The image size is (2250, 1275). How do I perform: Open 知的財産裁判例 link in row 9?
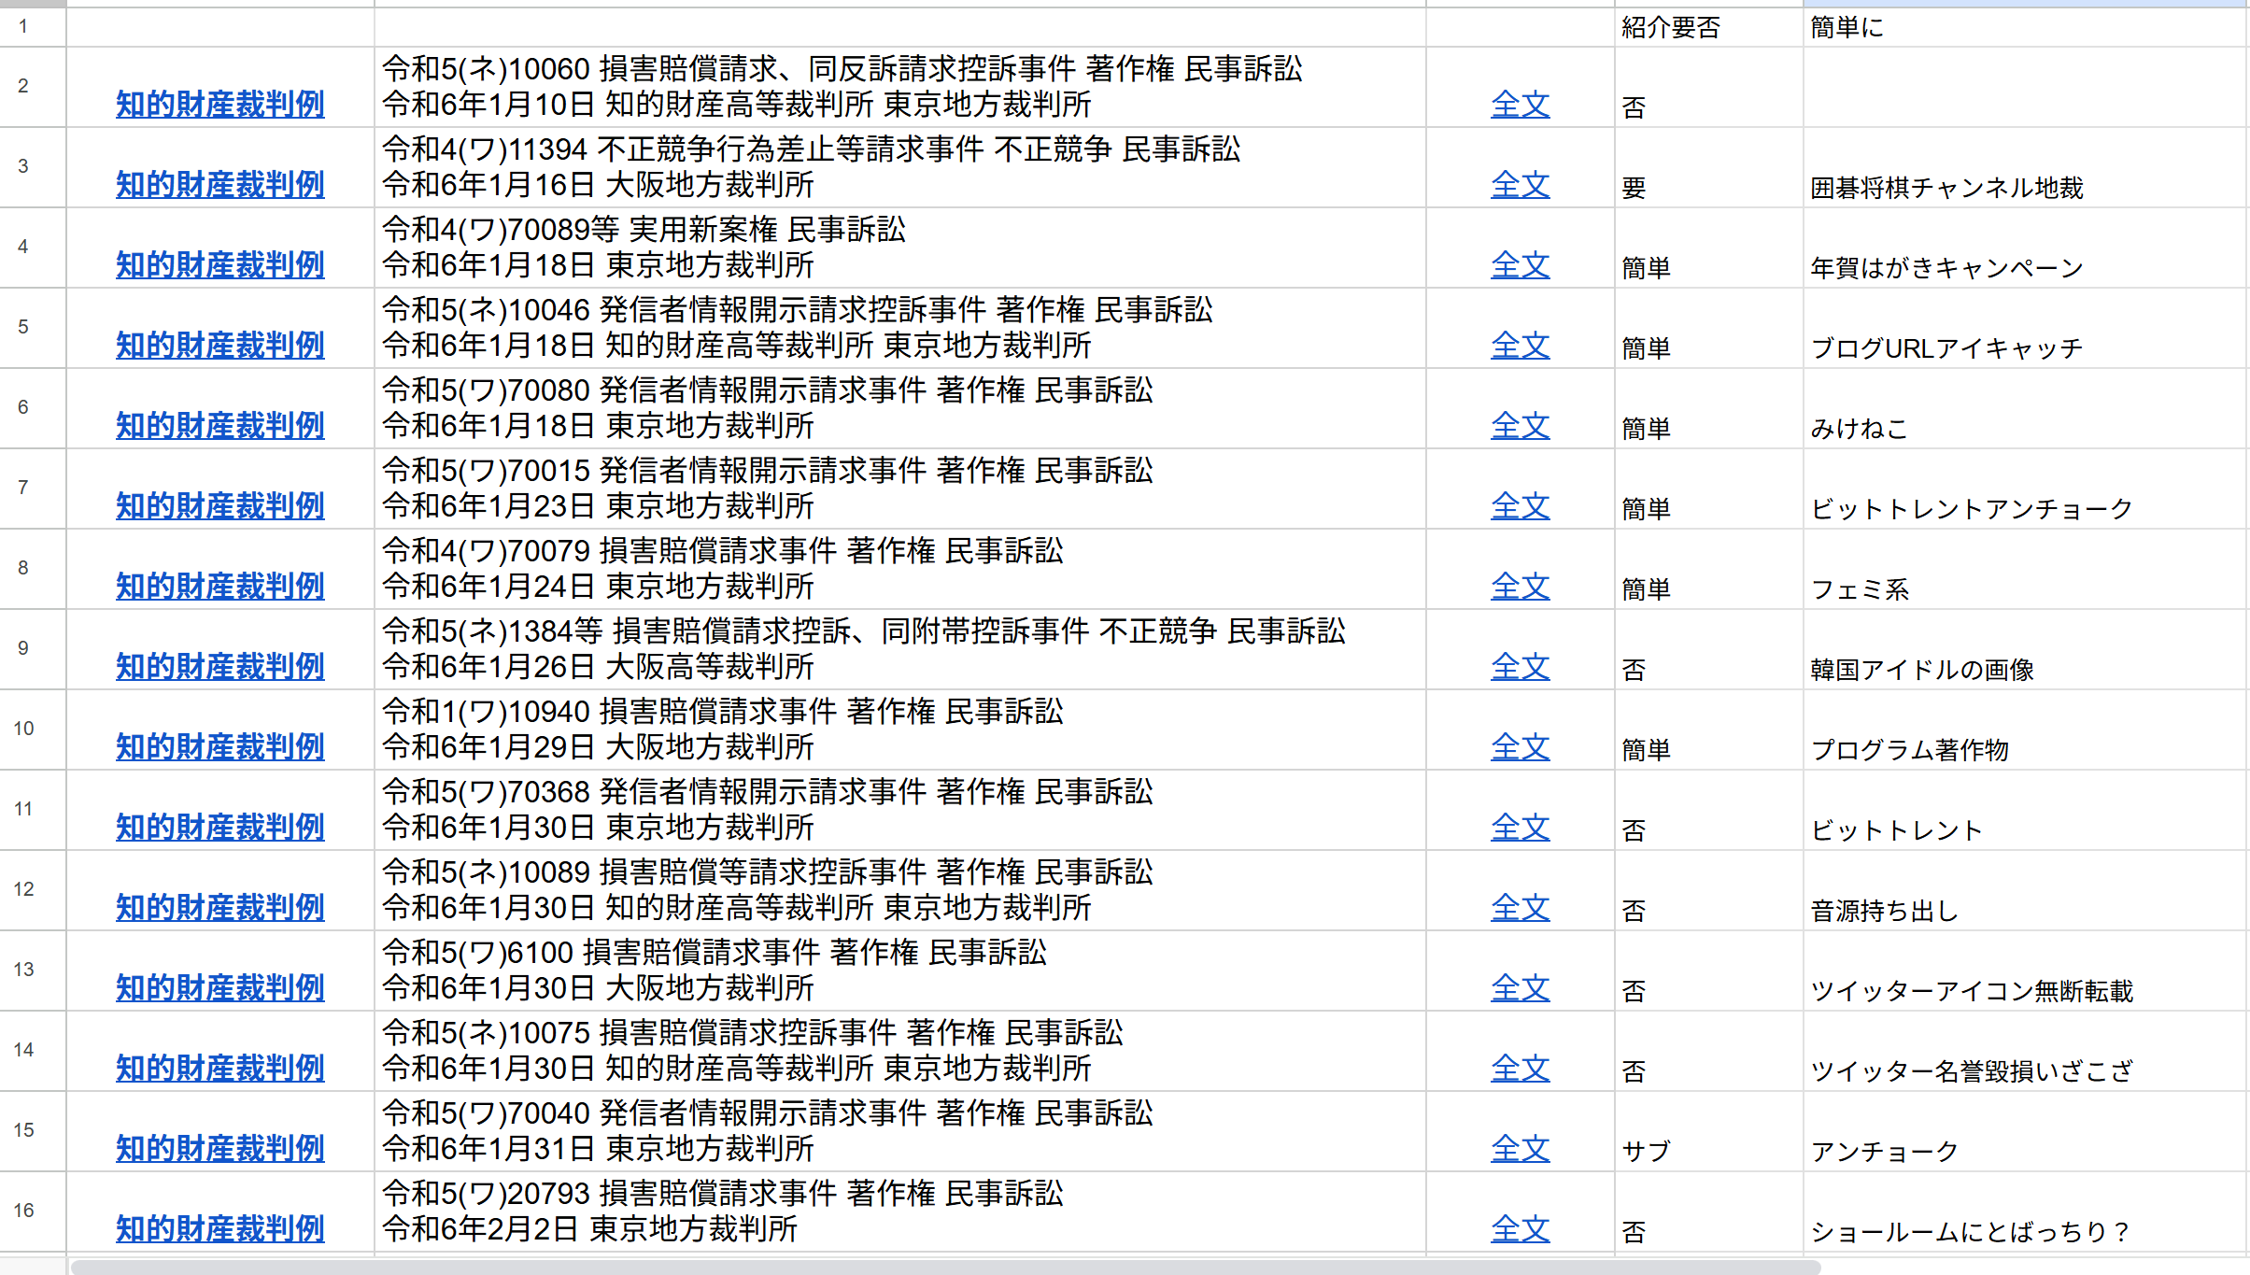pos(219,666)
